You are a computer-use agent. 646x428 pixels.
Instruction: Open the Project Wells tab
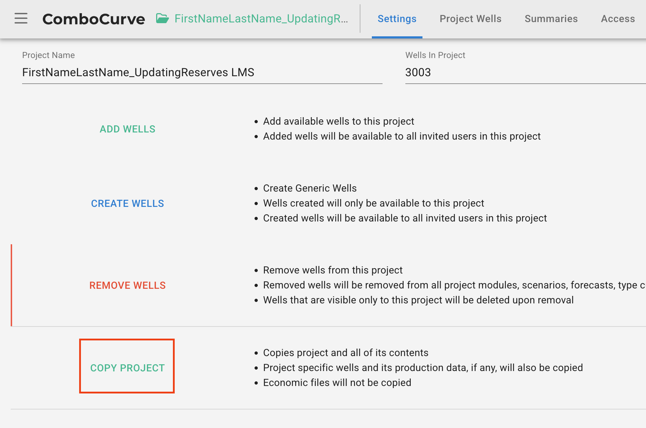(470, 19)
